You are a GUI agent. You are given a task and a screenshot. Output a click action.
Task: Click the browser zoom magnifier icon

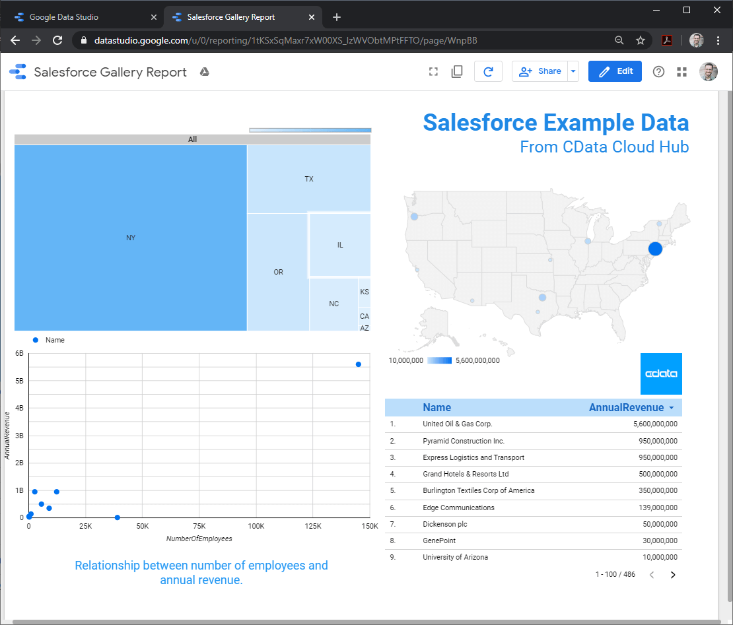coord(619,40)
